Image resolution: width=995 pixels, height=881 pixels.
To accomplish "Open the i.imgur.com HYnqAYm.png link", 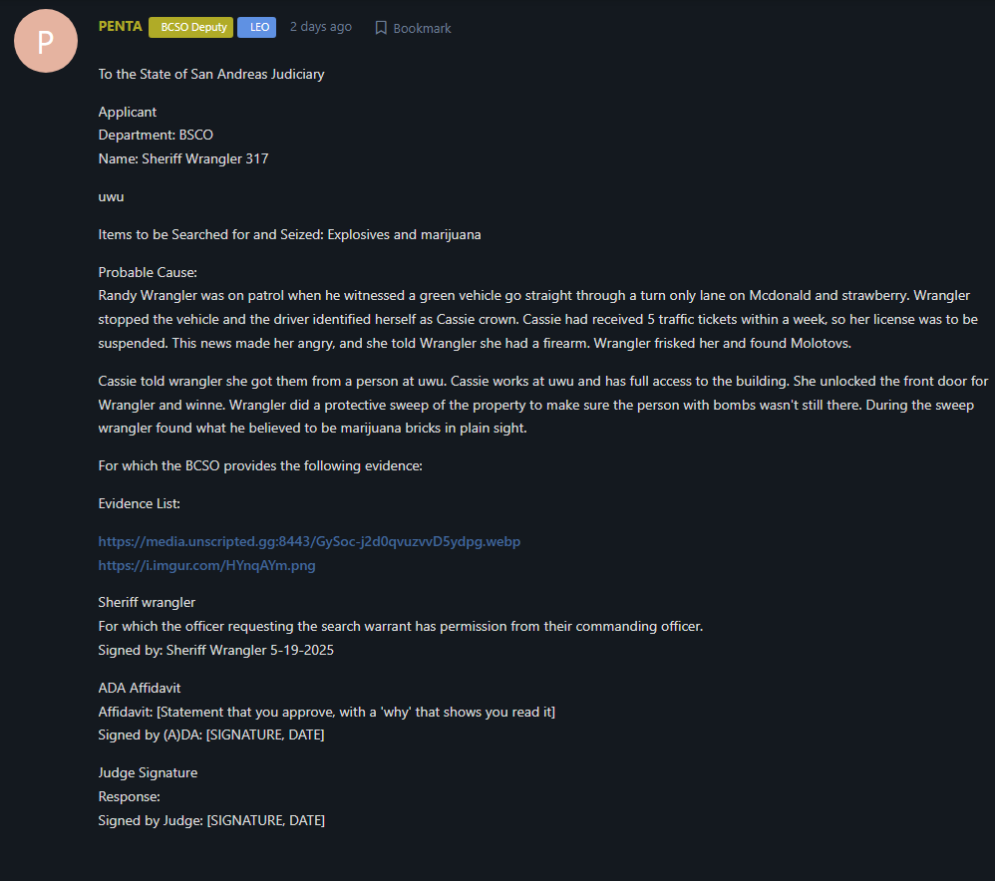I will (x=206, y=565).
